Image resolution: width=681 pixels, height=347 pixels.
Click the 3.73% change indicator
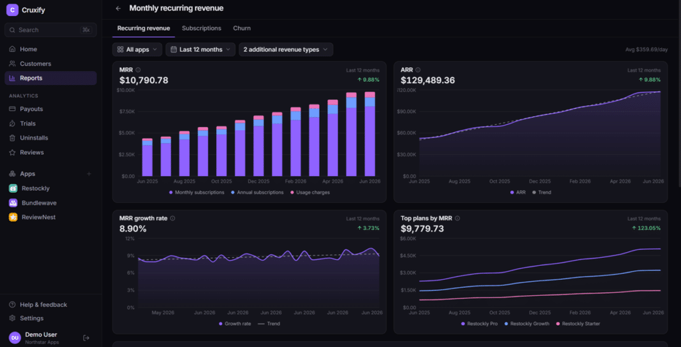pos(368,228)
